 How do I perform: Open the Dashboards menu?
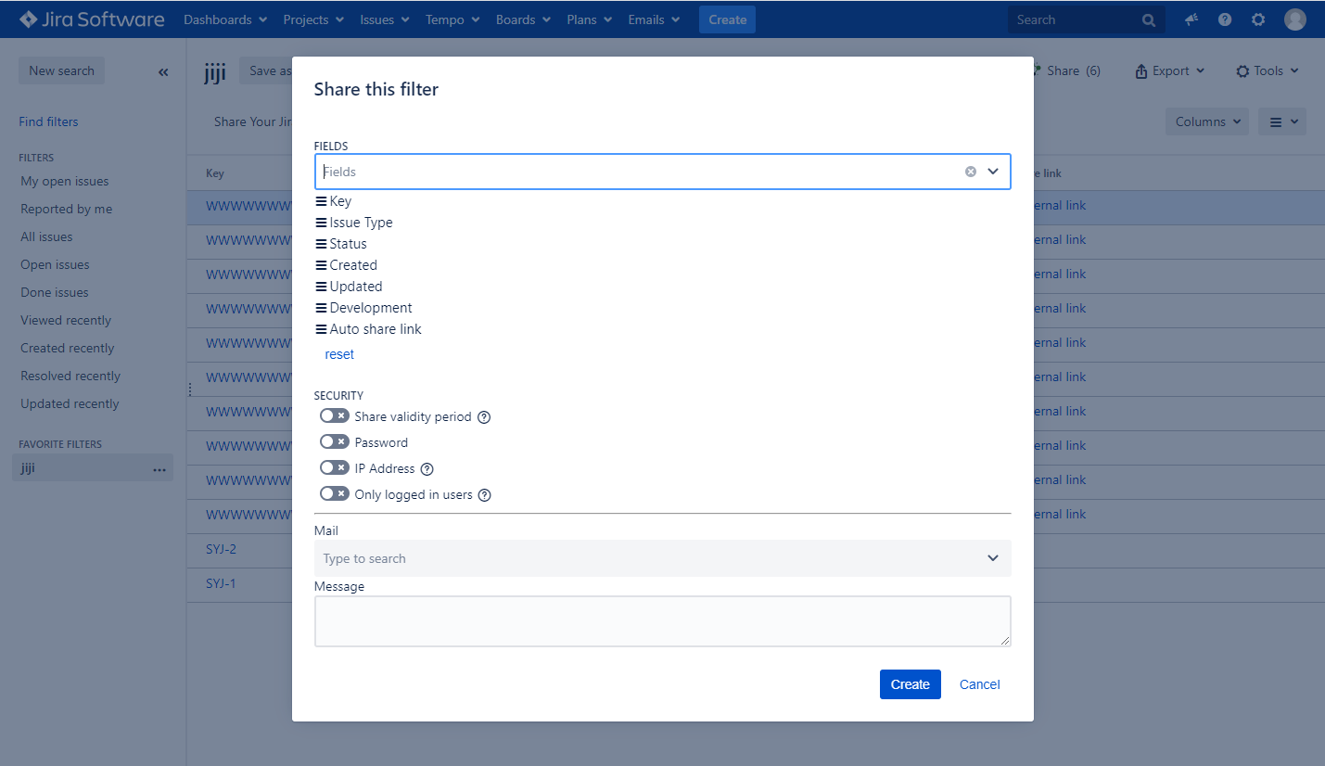[x=225, y=19]
